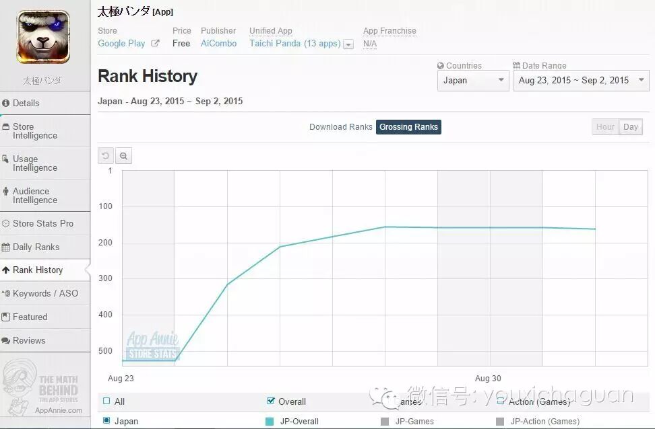Screen dimensions: 655x429
Task: Click the Store Stats Pro icon
Action: tap(5, 223)
